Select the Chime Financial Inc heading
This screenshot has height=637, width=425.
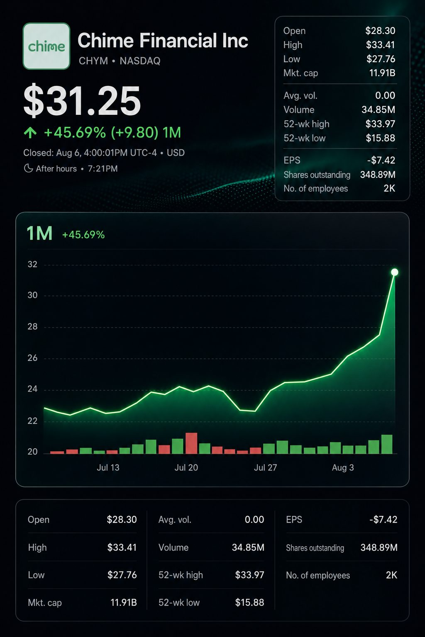pyautogui.click(x=163, y=41)
